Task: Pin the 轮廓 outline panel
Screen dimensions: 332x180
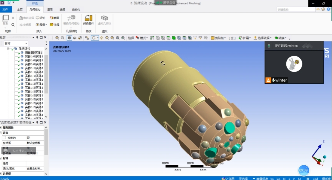Action: click(x=37, y=37)
